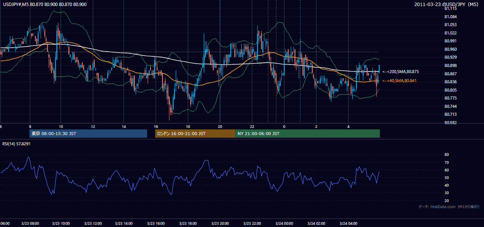This screenshot has width=484, height=227.
Task: Click the 80.682 price axis label
Action: [x=451, y=123]
